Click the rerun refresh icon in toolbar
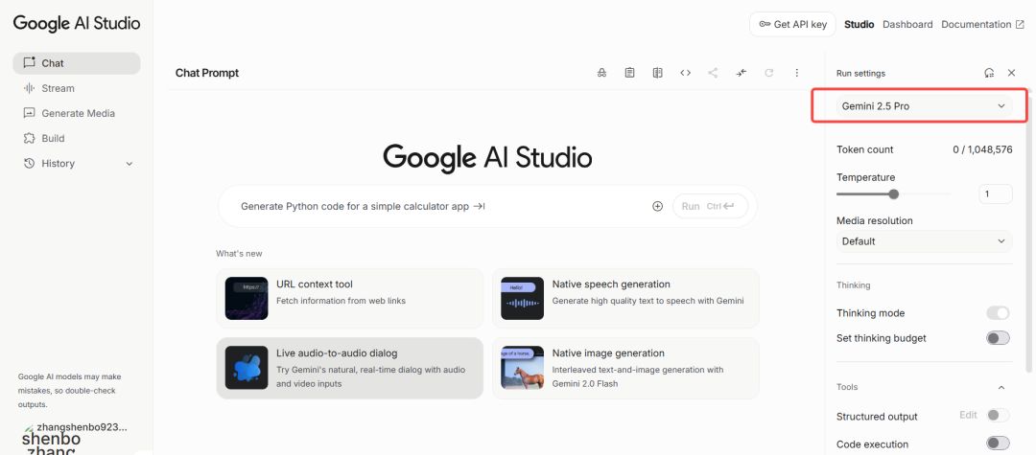 [x=769, y=73]
